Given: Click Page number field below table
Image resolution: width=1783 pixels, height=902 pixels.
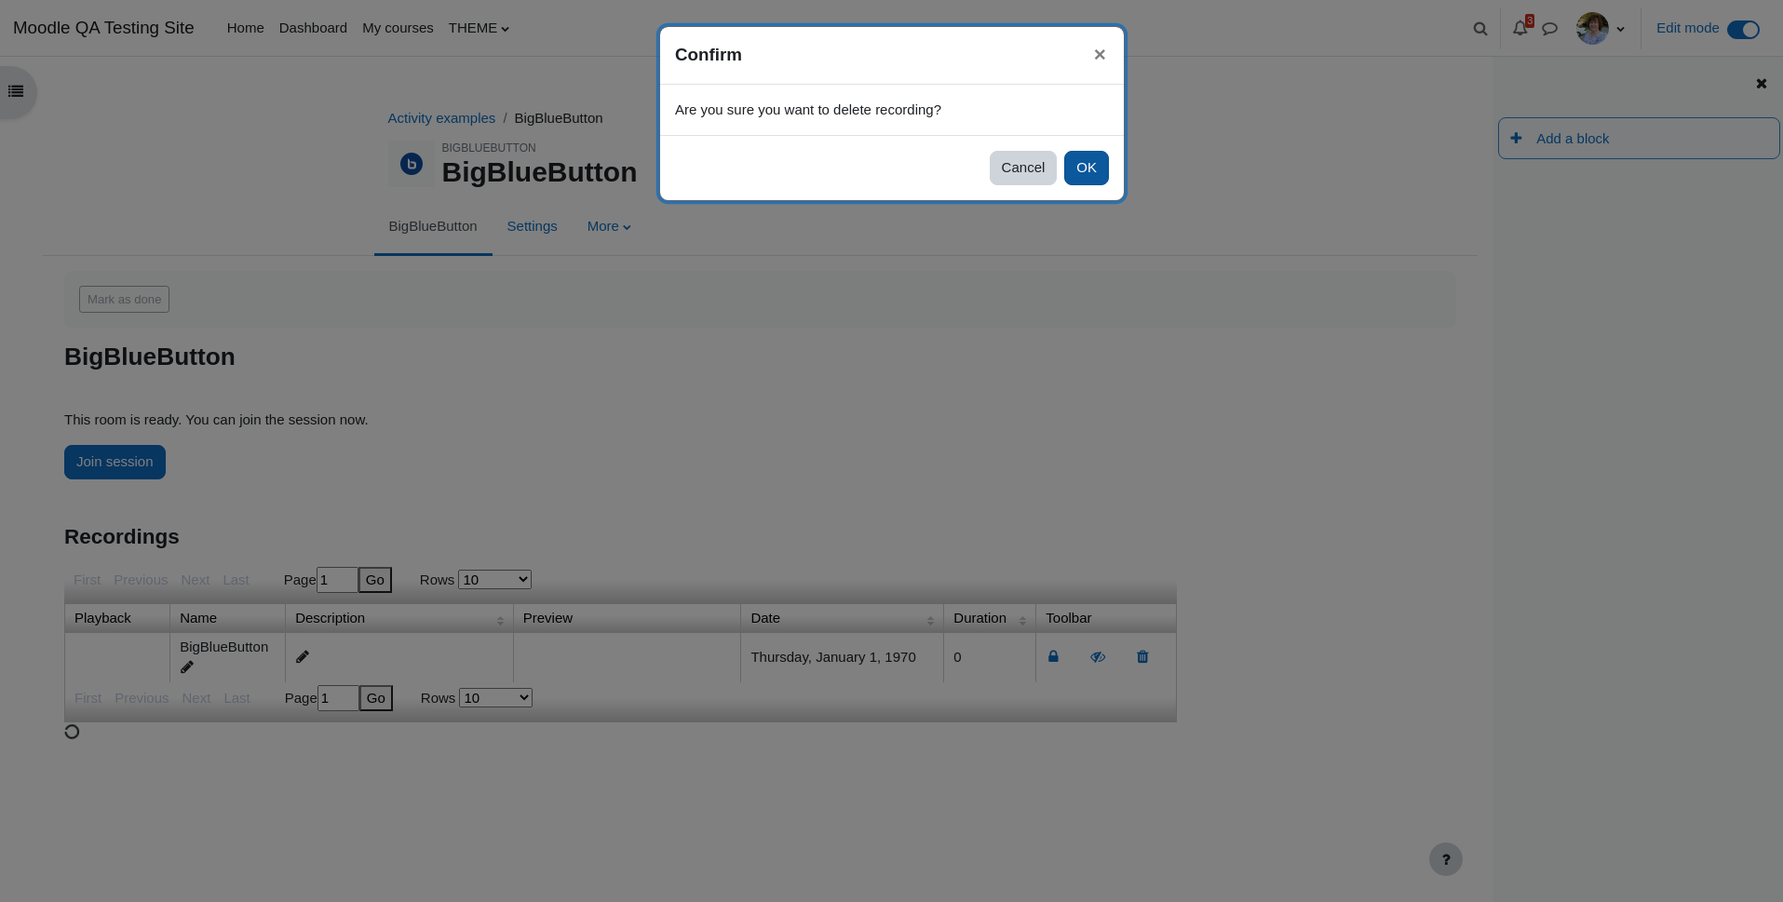Looking at the screenshot, I should pos(338,698).
